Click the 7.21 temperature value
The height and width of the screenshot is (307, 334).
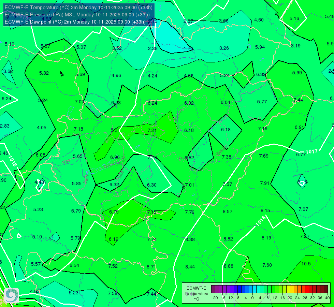tap(152, 130)
